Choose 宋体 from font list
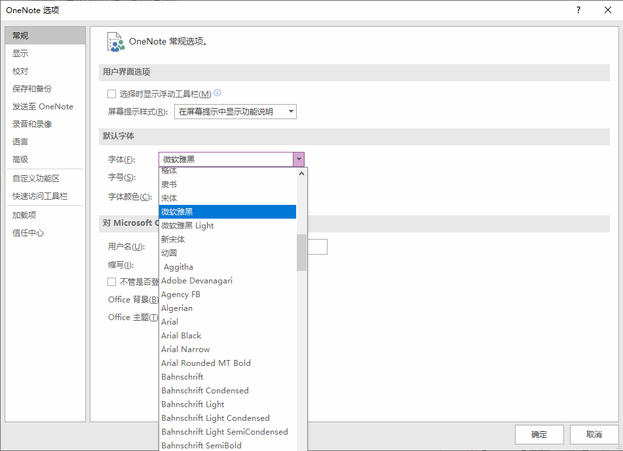623x451 pixels. 228,198
